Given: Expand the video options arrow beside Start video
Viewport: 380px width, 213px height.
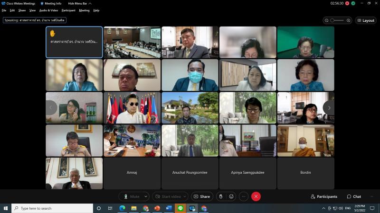Looking at the screenshot, I should [x=185, y=196].
